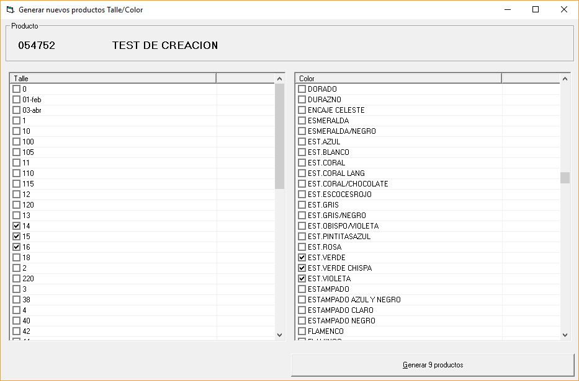The width and height of the screenshot is (579, 381).
Task: Uncheck the EST.VERDE color
Action: (x=302, y=258)
